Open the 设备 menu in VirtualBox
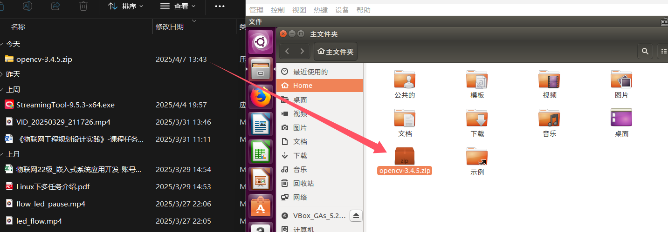The image size is (668, 232). (x=342, y=10)
